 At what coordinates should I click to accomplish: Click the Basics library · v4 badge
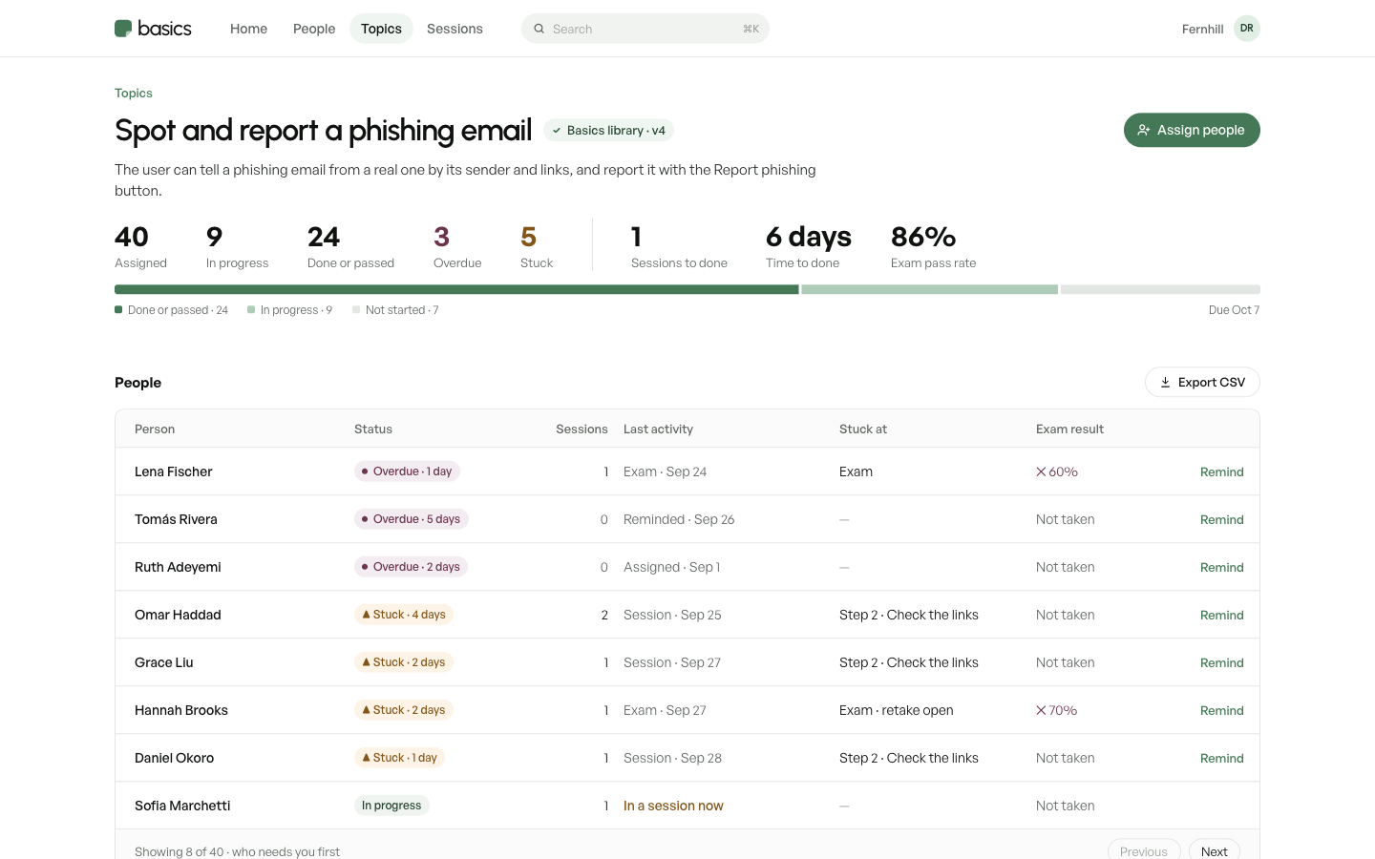point(609,131)
